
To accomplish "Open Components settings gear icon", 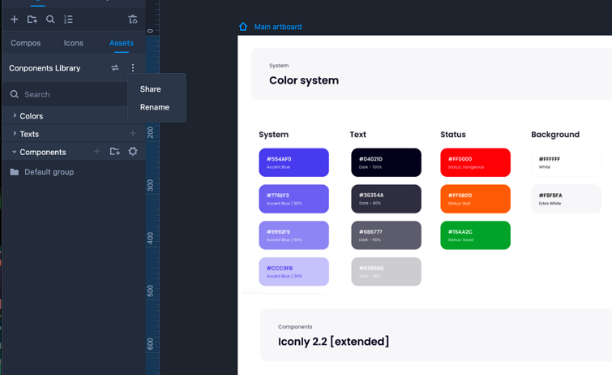I will pyautogui.click(x=133, y=151).
